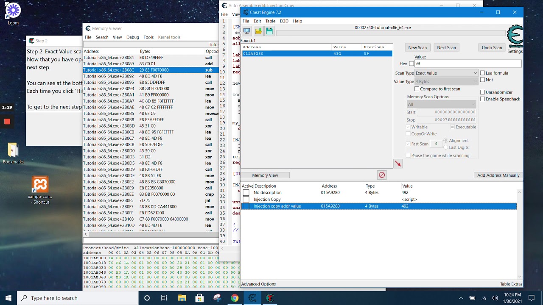
Task: Click Add Address Manually button
Action: [x=498, y=175]
